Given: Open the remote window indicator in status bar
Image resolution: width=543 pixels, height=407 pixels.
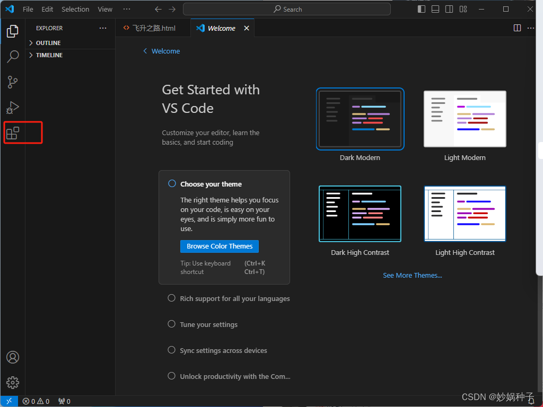Looking at the screenshot, I should (9, 401).
